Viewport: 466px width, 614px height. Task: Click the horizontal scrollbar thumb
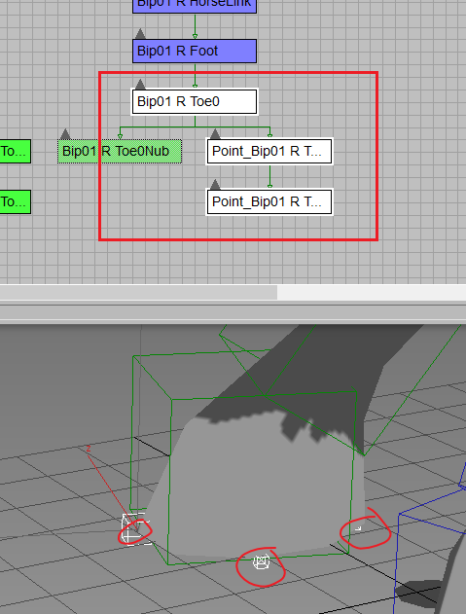138,293
